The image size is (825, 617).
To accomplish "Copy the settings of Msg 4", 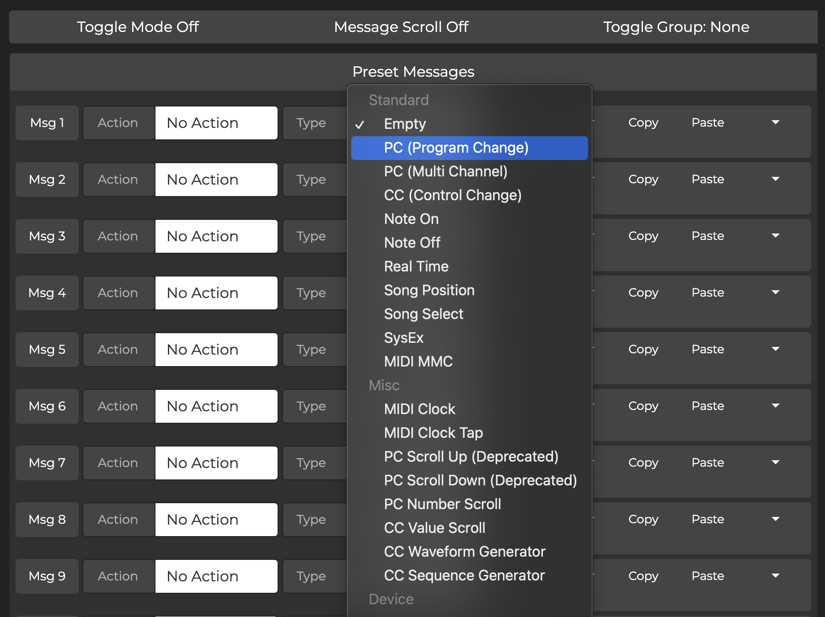I will [x=643, y=293].
